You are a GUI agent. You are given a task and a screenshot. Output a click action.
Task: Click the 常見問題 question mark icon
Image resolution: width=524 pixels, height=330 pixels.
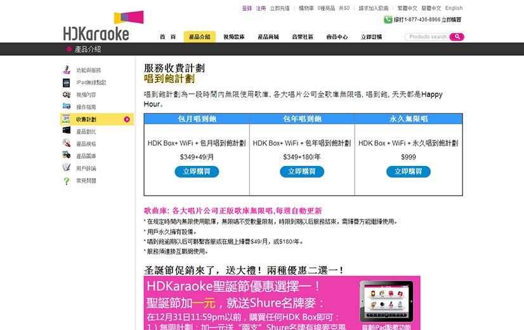click(x=66, y=181)
